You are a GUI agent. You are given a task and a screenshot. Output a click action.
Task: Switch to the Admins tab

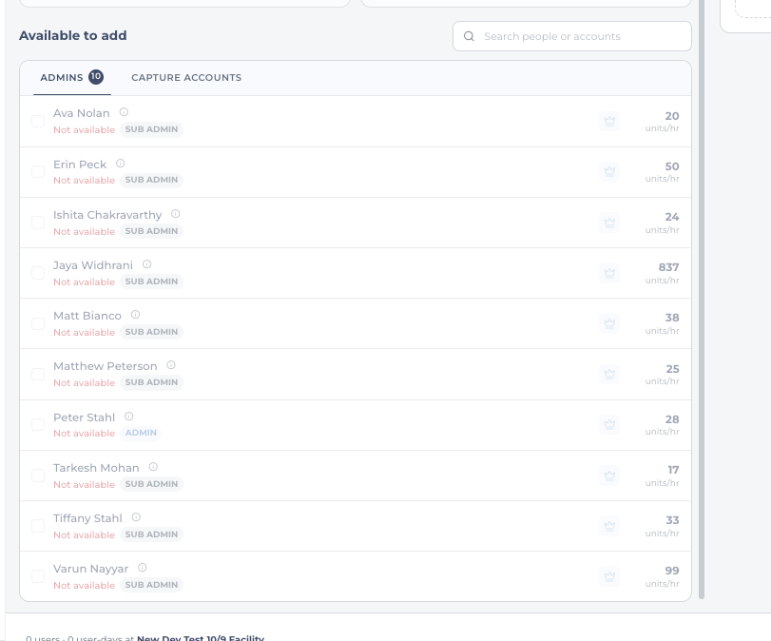point(72,78)
